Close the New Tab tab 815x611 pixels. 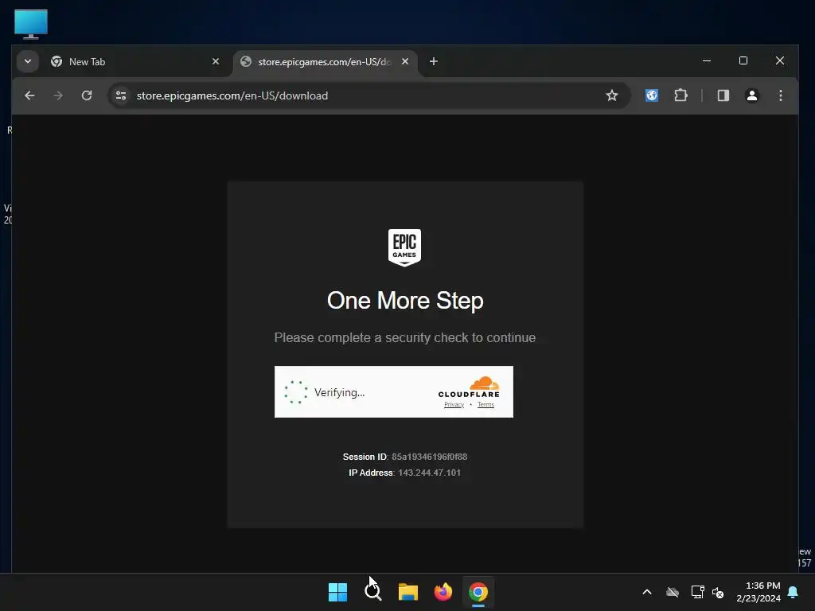[x=216, y=62]
